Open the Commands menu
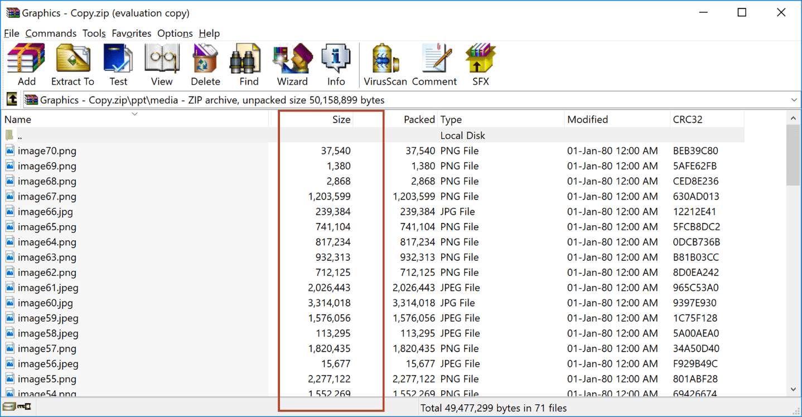 (51, 33)
